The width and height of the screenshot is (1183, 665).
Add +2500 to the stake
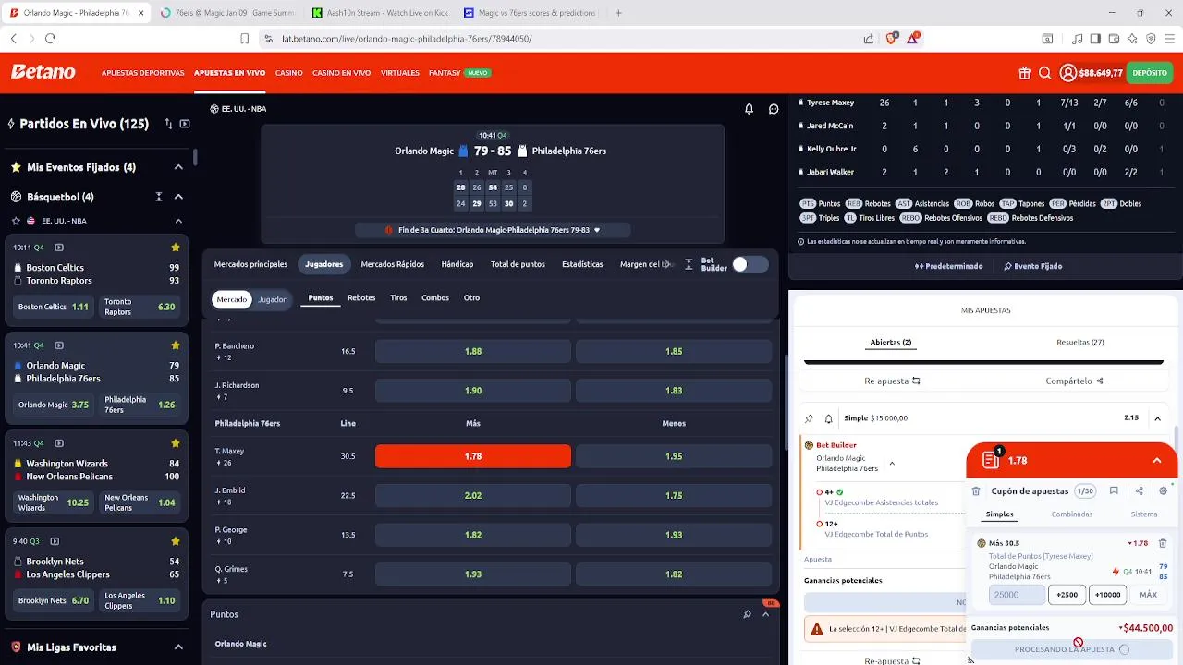point(1067,595)
